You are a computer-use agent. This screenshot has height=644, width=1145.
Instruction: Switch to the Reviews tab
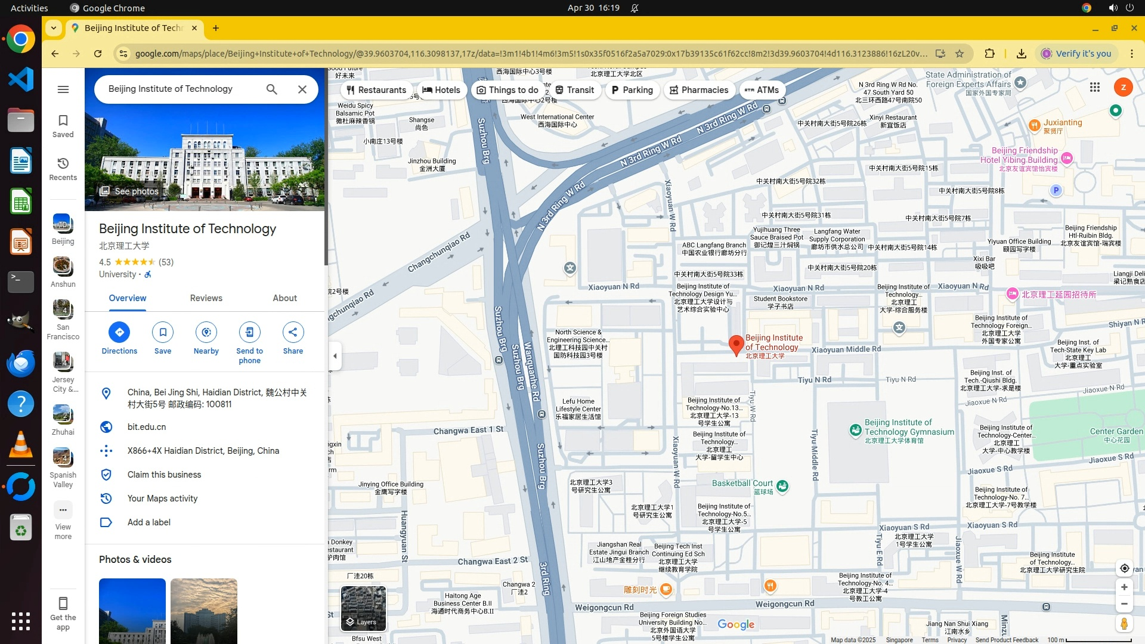click(206, 298)
